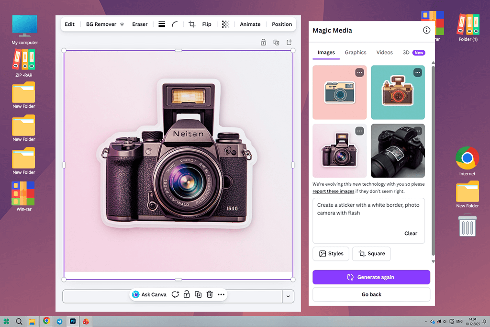The image size is (490, 327).
Task: Open the Square aspect ratio selector
Action: [x=371, y=254]
